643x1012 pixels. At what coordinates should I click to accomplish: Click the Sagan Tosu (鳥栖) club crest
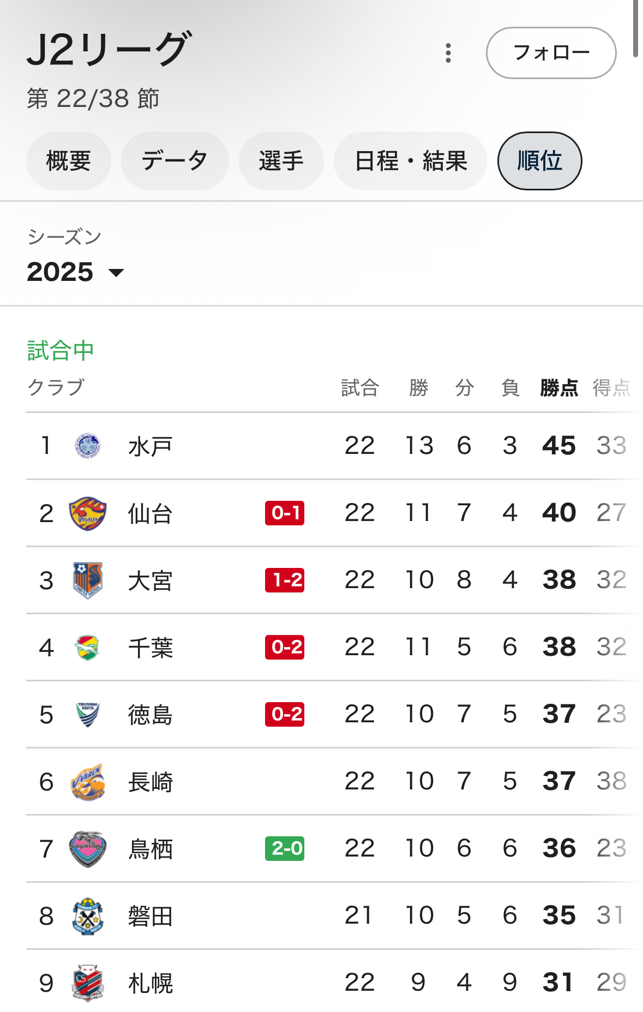[x=87, y=849]
